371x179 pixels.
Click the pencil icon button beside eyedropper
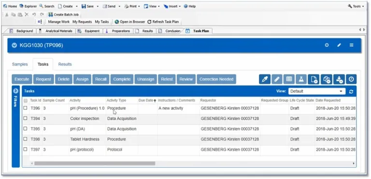click(x=277, y=79)
